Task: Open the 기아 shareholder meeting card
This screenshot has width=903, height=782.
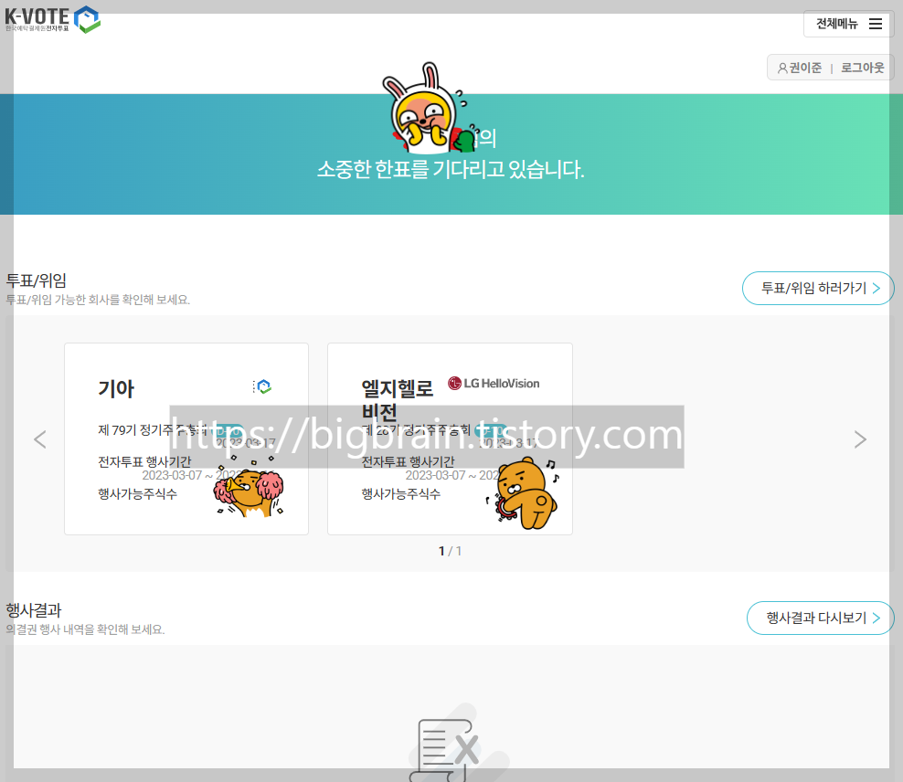Action: tap(186, 439)
